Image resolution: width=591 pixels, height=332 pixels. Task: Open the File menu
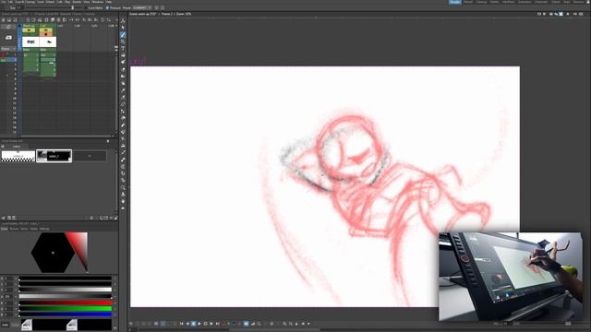coord(3,2)
